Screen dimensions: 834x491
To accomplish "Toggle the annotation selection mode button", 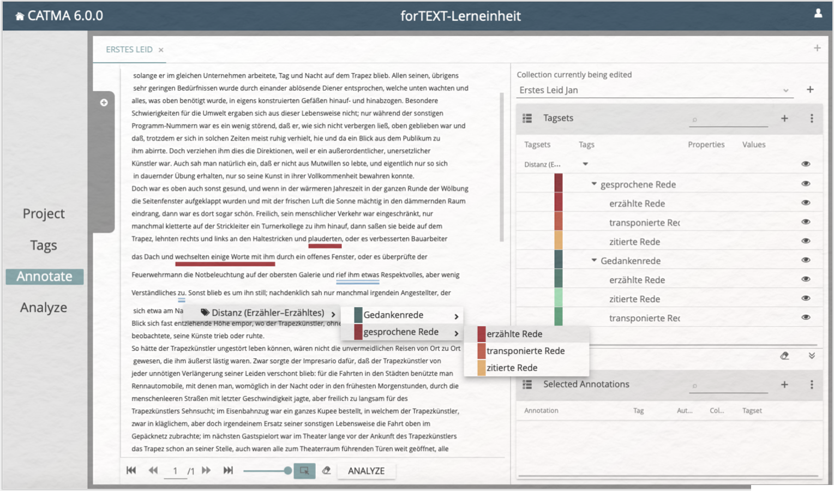I will [304, 471].
